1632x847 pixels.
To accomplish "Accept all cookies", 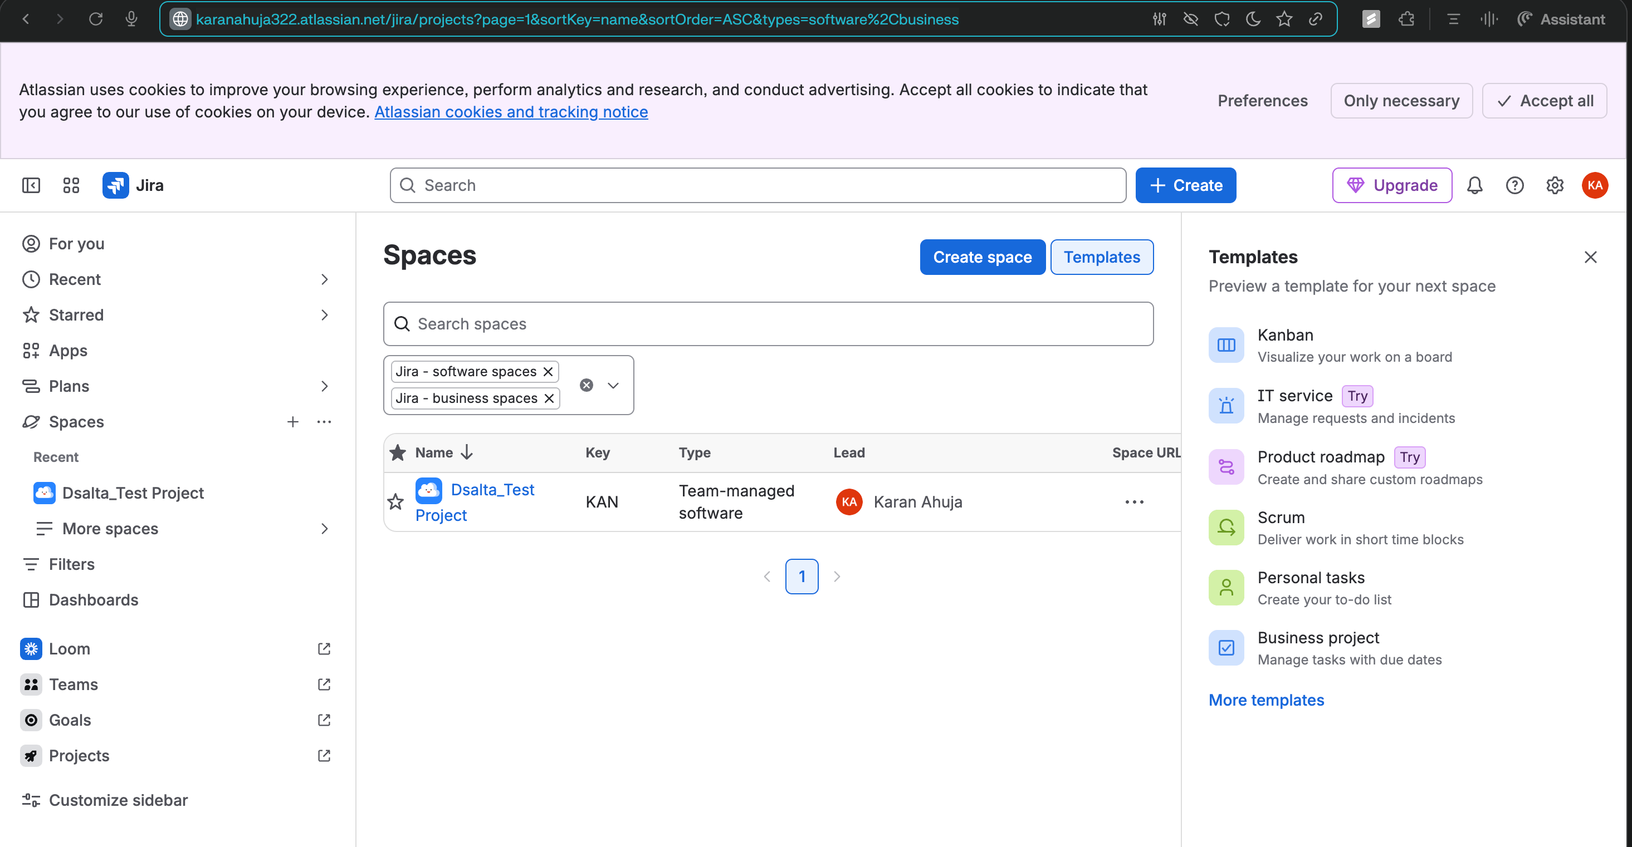I will [x=1545, y=101].
